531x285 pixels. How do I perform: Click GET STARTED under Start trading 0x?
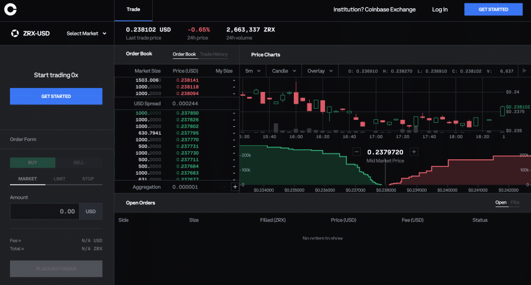click(56, 96)
